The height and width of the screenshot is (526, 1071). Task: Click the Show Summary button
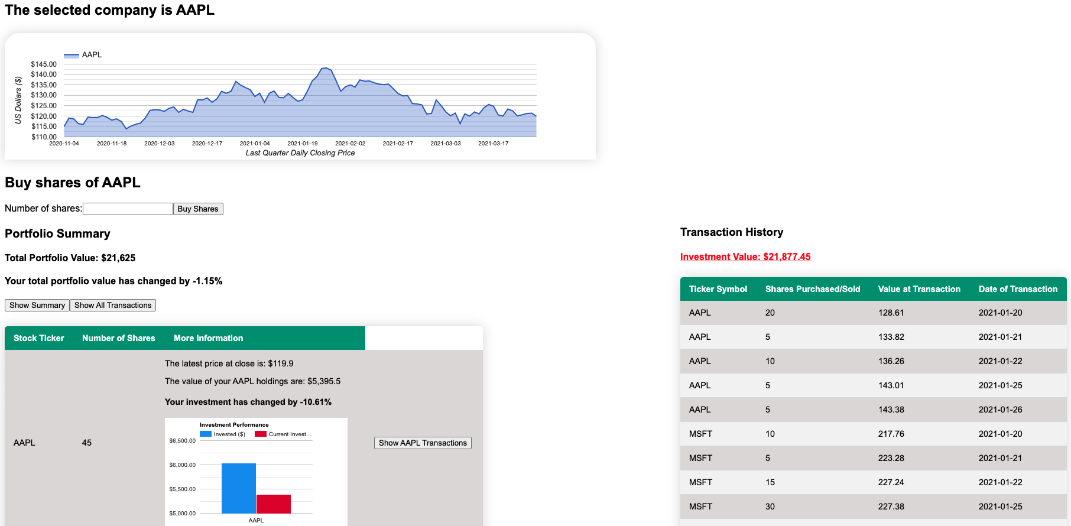pyautogui.click(x=37, y=305)
